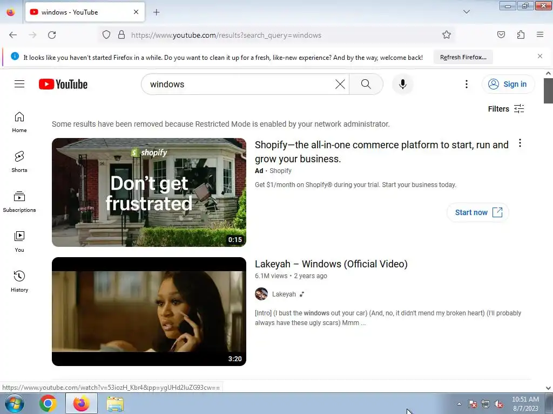Click the Start now ad button
553x414 pixels.
coord(478,212)
